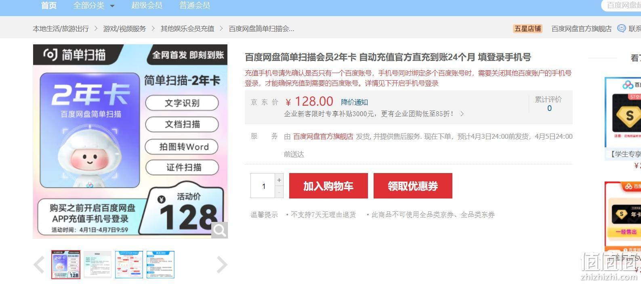Open the 全部分类 dropdown menu

click(x=94, y=6)
